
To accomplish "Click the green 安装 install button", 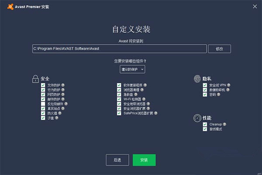I will point(144,160).
